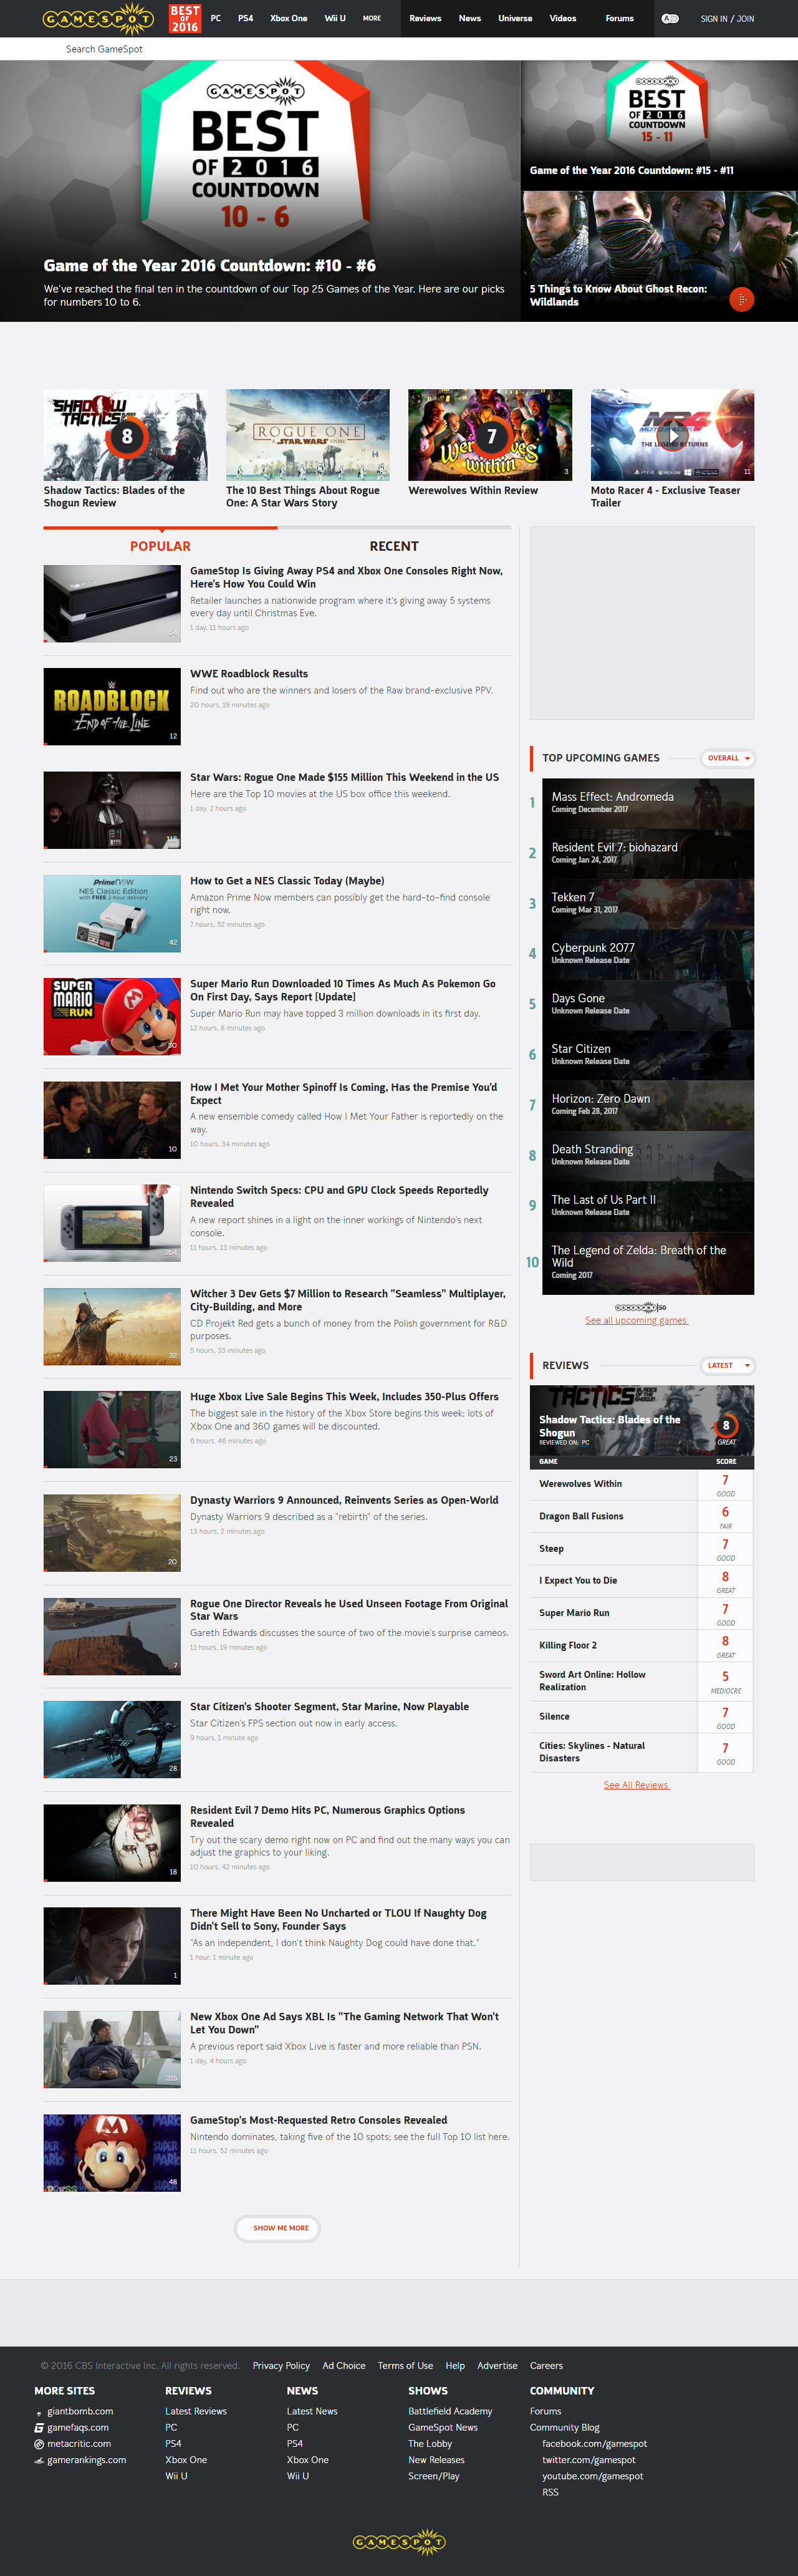Open Battlefield Academy footer link
The image size is (798, 2576).
tap(450, 2411)
